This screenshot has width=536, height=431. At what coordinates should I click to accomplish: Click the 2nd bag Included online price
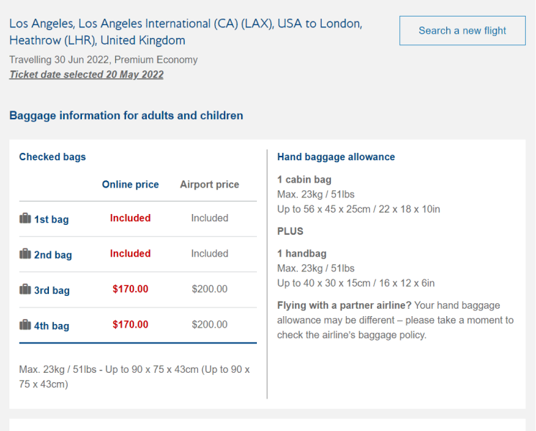130,254
